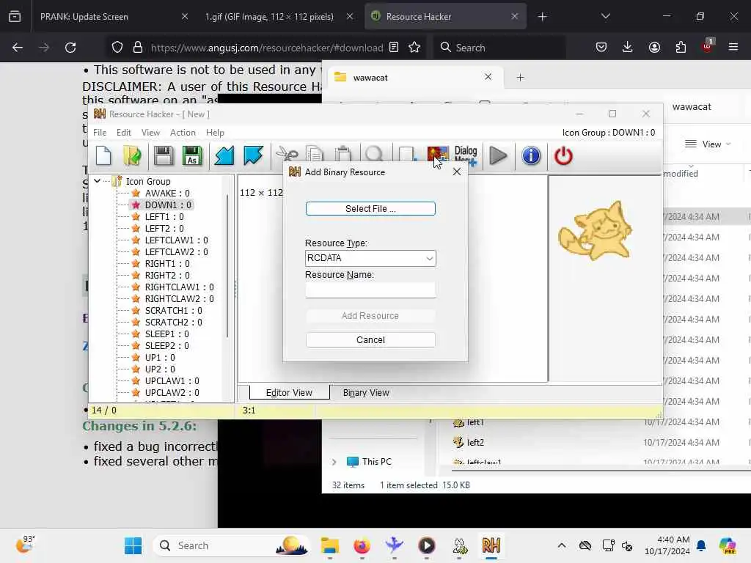Open the View dropdown in wawacat Explorer
751x563 pixels.
tap(708, 144)
